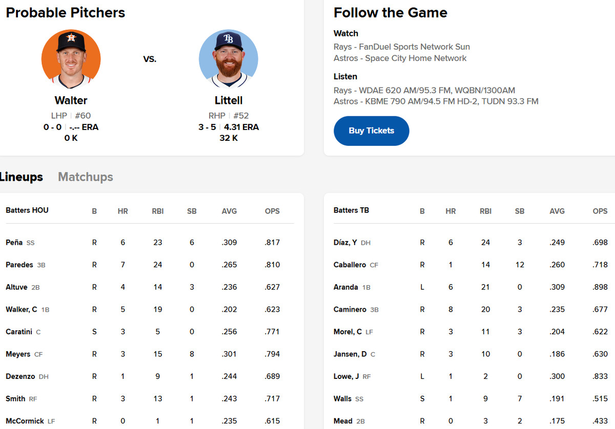
Task: Click the HR column header for HOU
Action: (123, 211)
